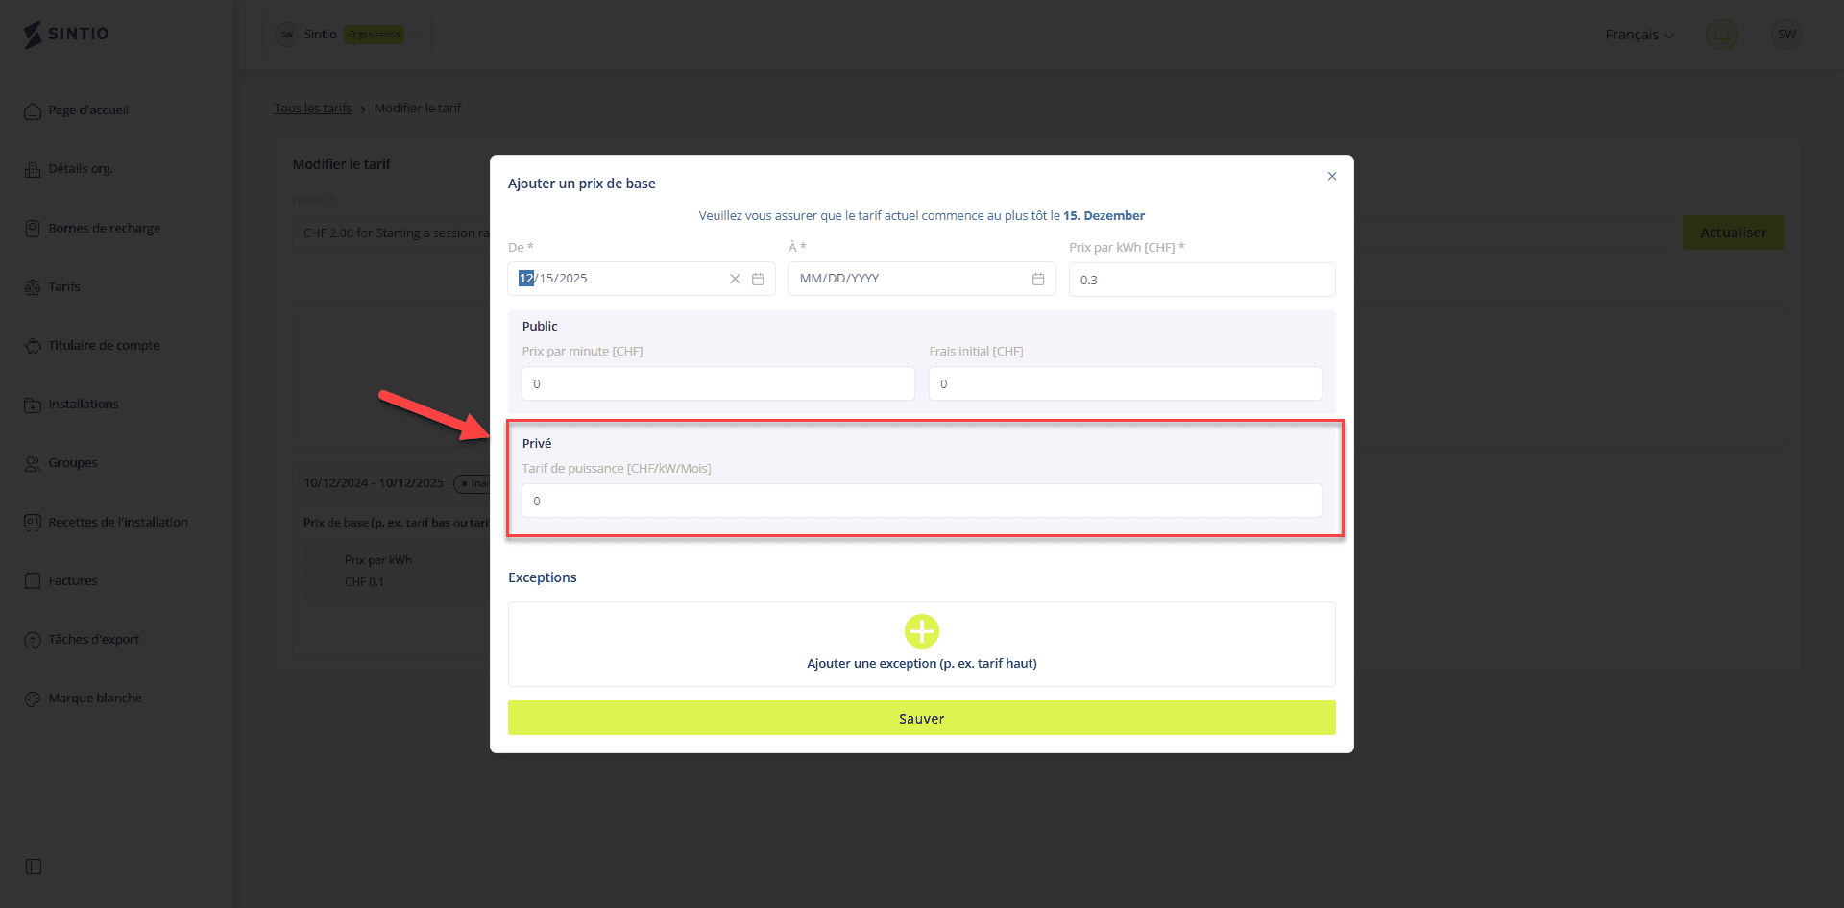1844x908 pixels.
Task: Focus the Prix par kWh input field
Action: coord(1201,280)
